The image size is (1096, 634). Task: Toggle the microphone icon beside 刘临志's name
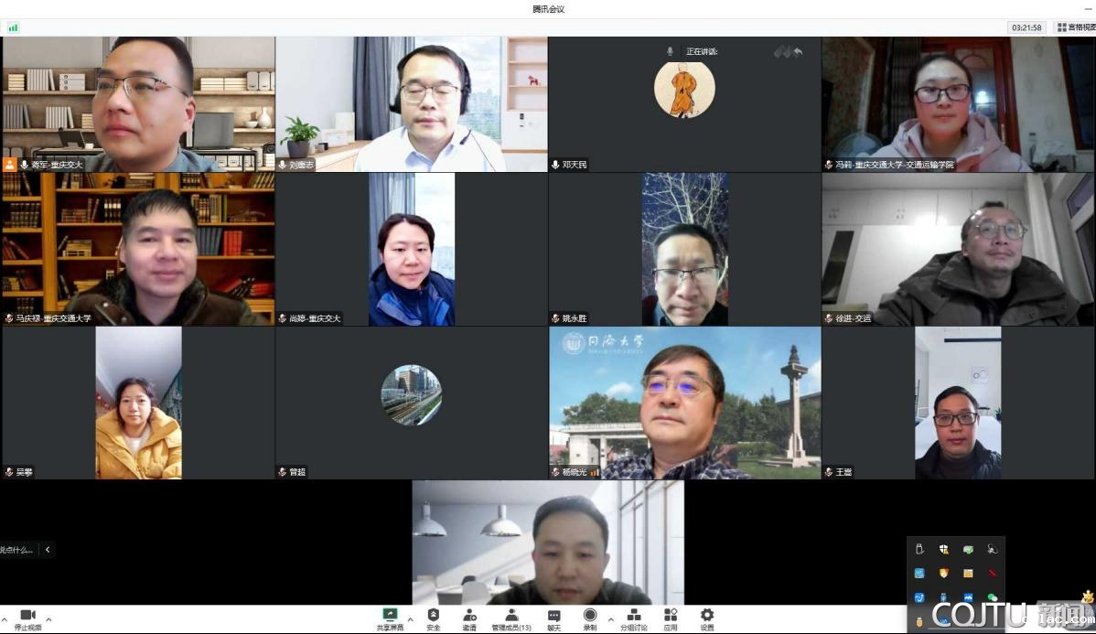coord(283,165)
